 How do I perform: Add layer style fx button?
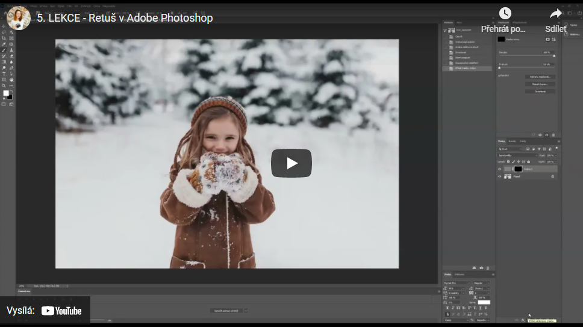[523, 320]
